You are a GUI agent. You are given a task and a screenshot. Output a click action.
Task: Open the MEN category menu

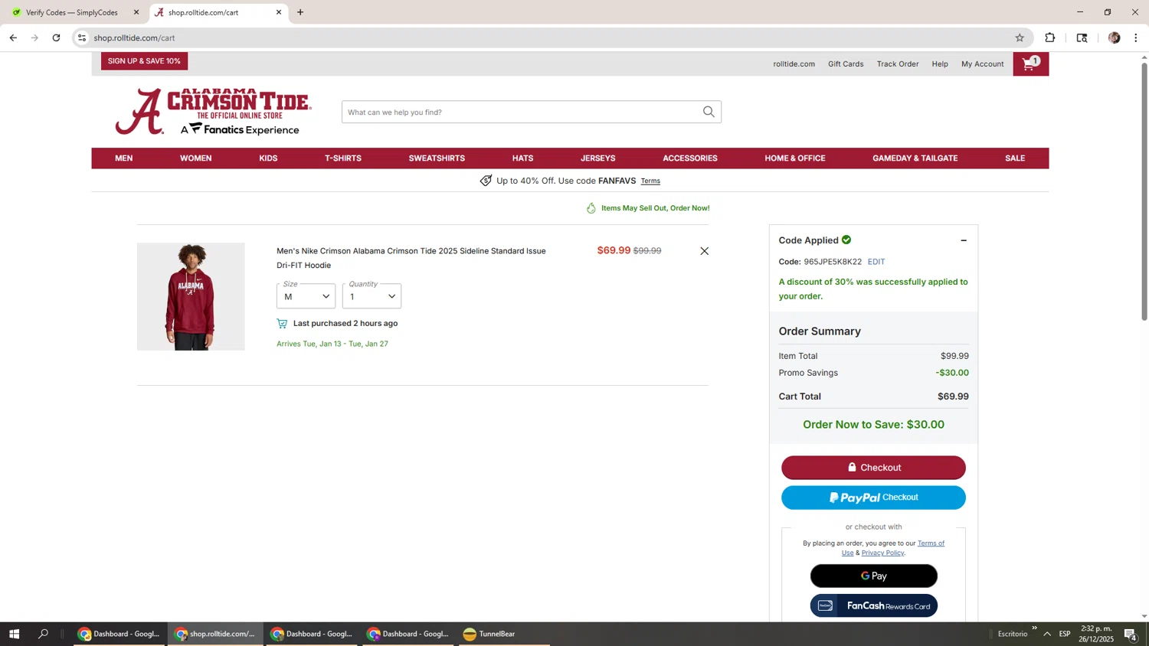[124, 158]
